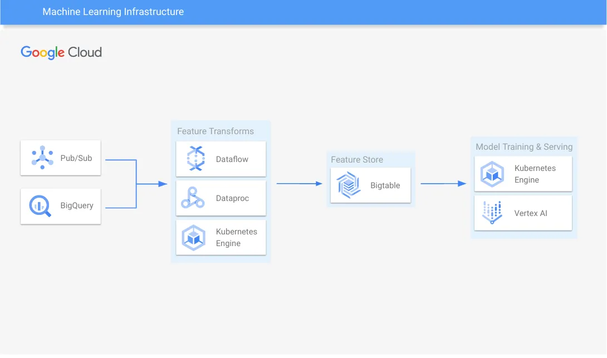Click Kubernetes Engine icon in Feature Transforms
Viewport: 607px width, 358px height.
tap(194, 238)
